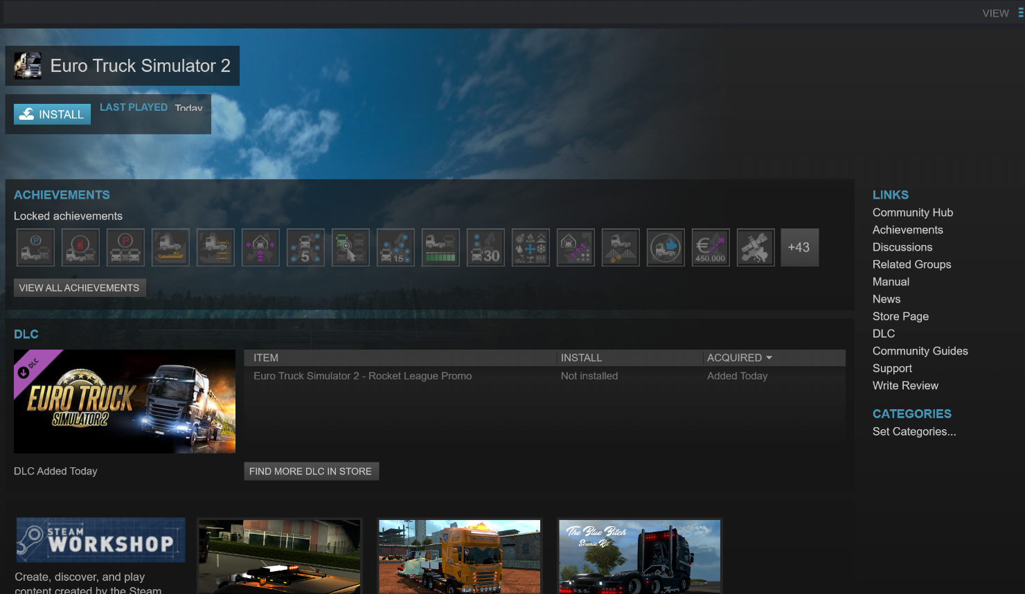1025x594 pixels.
Task: Click Set Categories... link
Action: tap(914, 431)
